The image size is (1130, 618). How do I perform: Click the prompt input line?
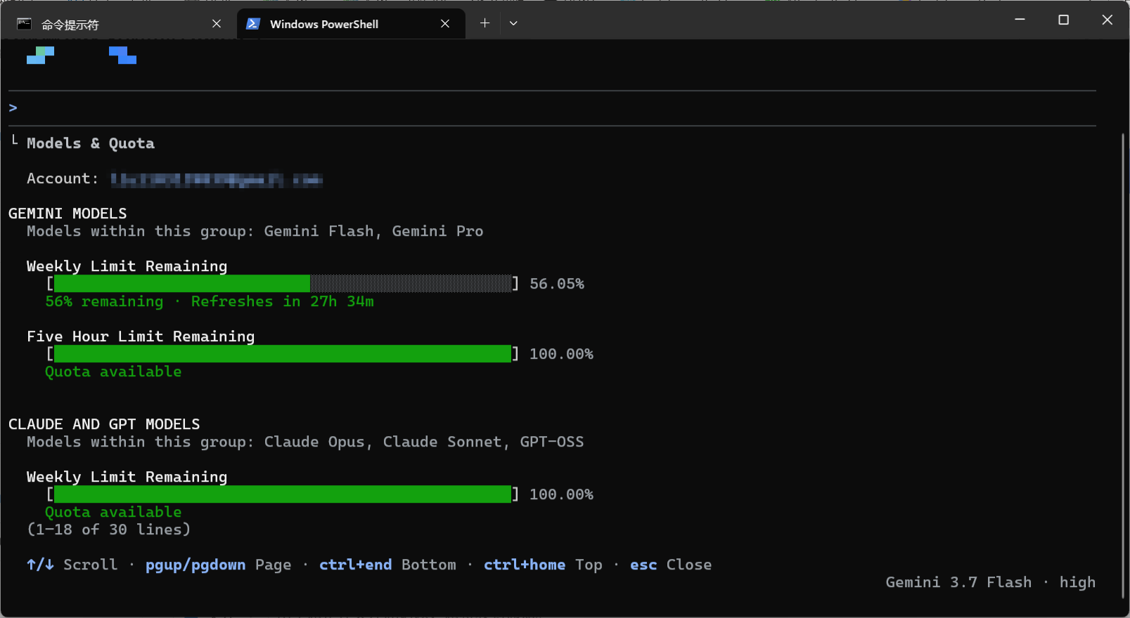[x=552, y=108]
